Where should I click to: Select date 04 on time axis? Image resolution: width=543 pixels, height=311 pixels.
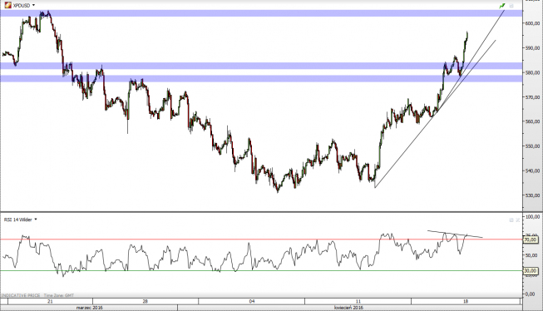click(x=252, y=301)
